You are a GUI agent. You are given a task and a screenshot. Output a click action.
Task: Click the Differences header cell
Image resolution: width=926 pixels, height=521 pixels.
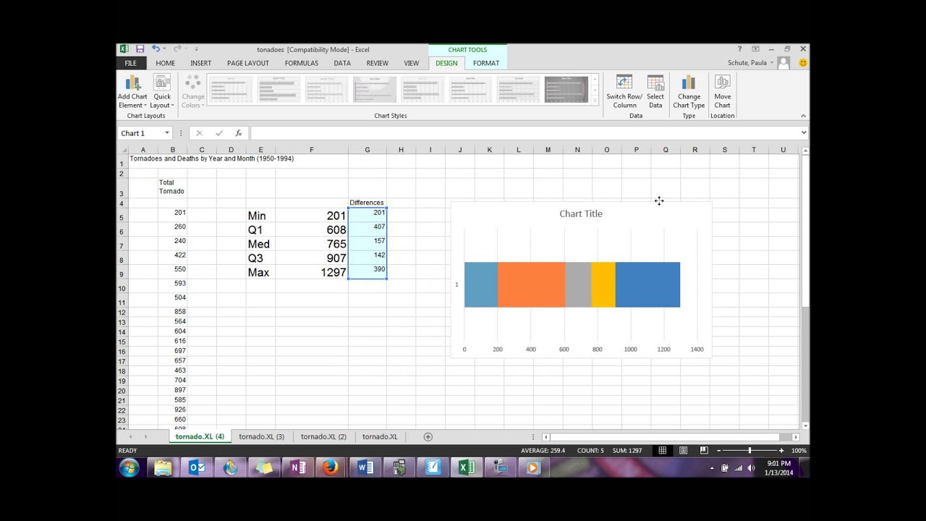[367, 203]
